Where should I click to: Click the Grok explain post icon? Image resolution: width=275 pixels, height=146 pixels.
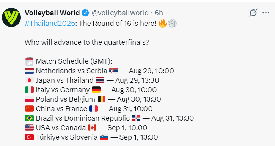coord(253,13)
